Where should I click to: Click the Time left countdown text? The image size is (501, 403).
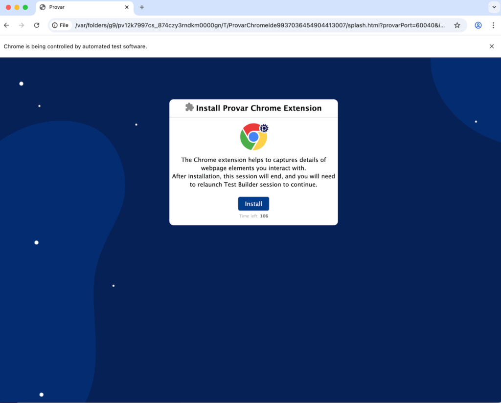253,216
